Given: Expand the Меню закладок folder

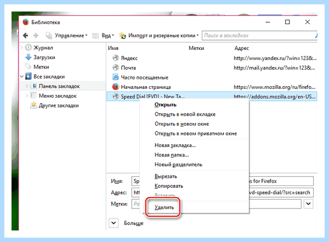Looking at the screenshot, I should pos(27,96).
